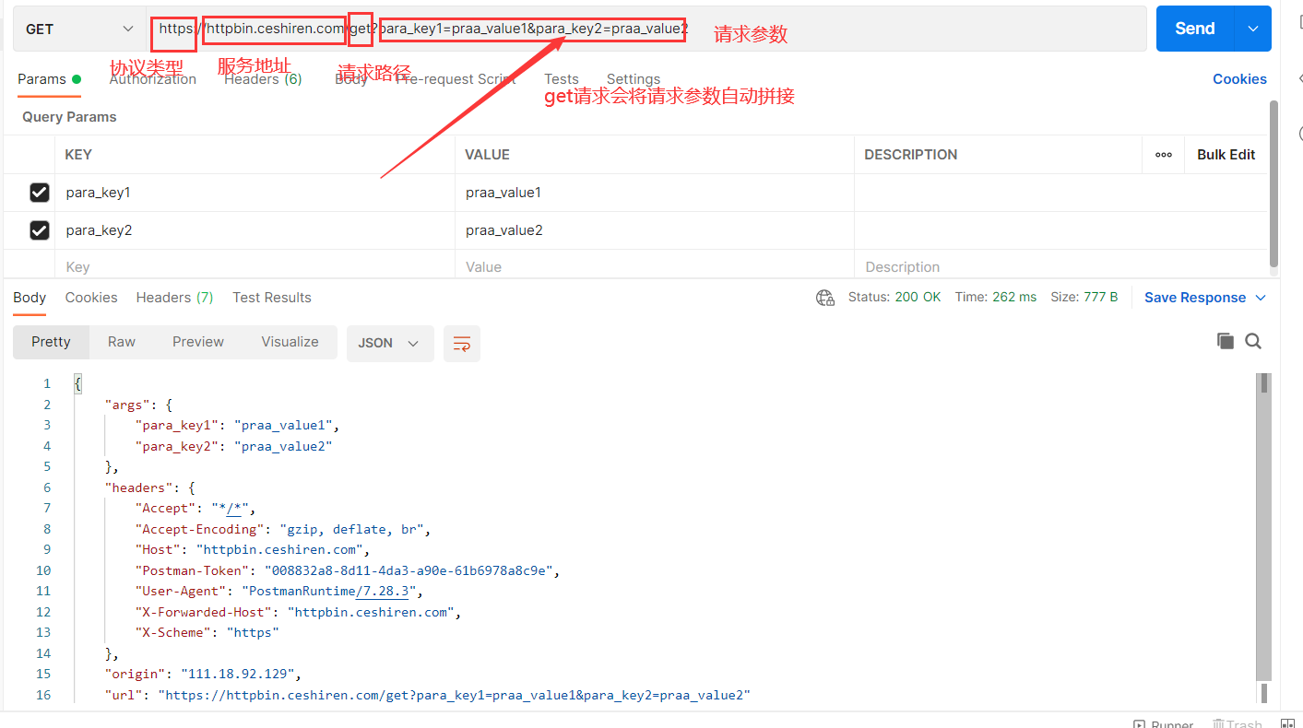This screenshot has width=1303, height=728.
Task: Open the Cookies link near Send
Action: coord(1239,79)
